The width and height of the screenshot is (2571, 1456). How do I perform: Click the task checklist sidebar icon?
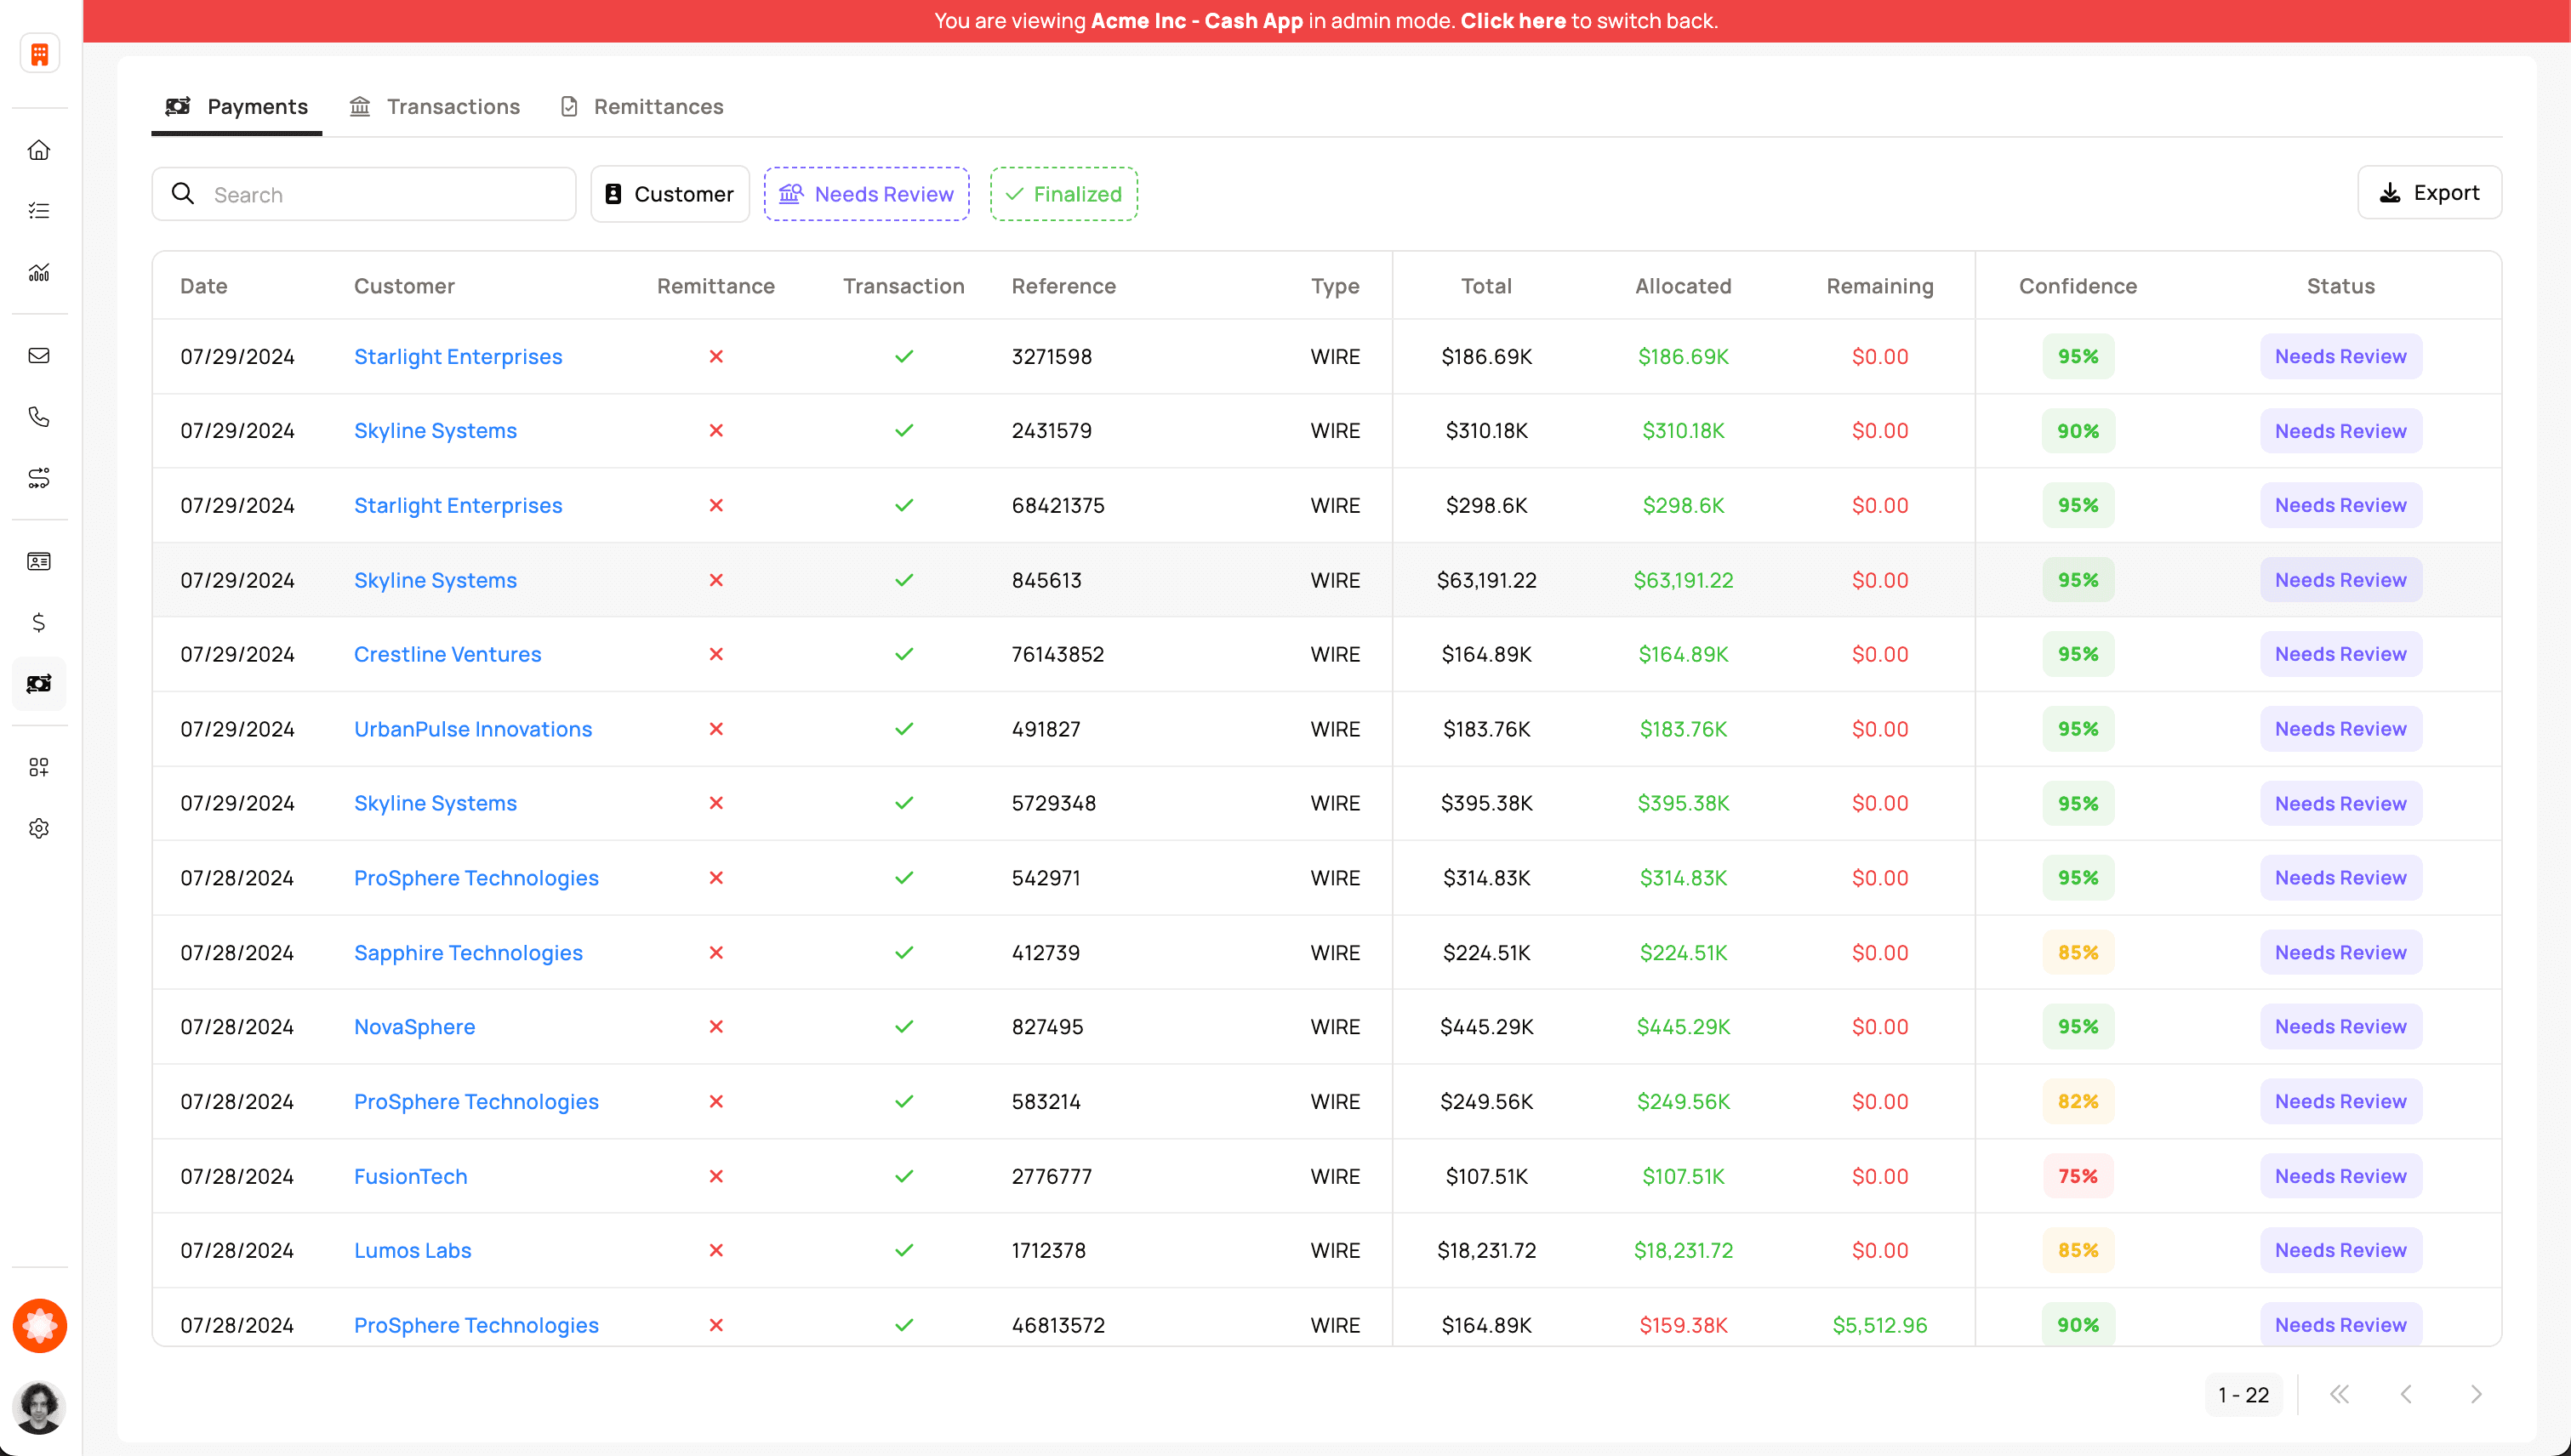[x=39, y=211]
